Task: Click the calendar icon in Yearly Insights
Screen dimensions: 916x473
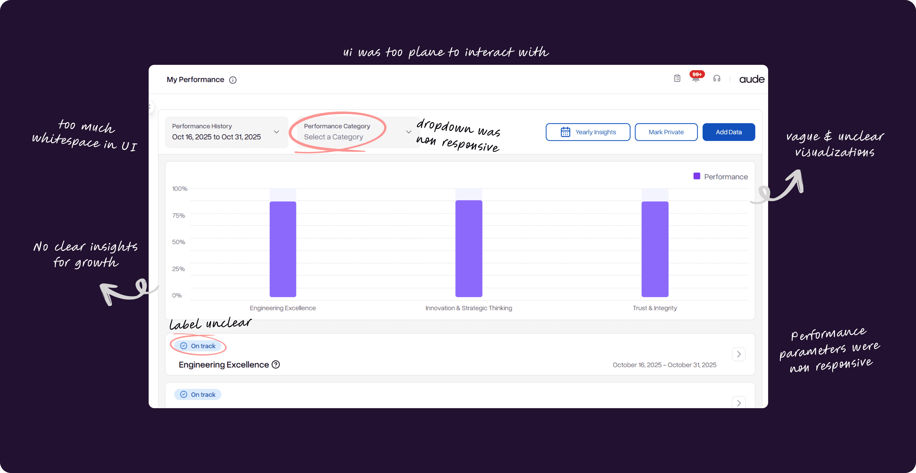Action: [565, 132]
